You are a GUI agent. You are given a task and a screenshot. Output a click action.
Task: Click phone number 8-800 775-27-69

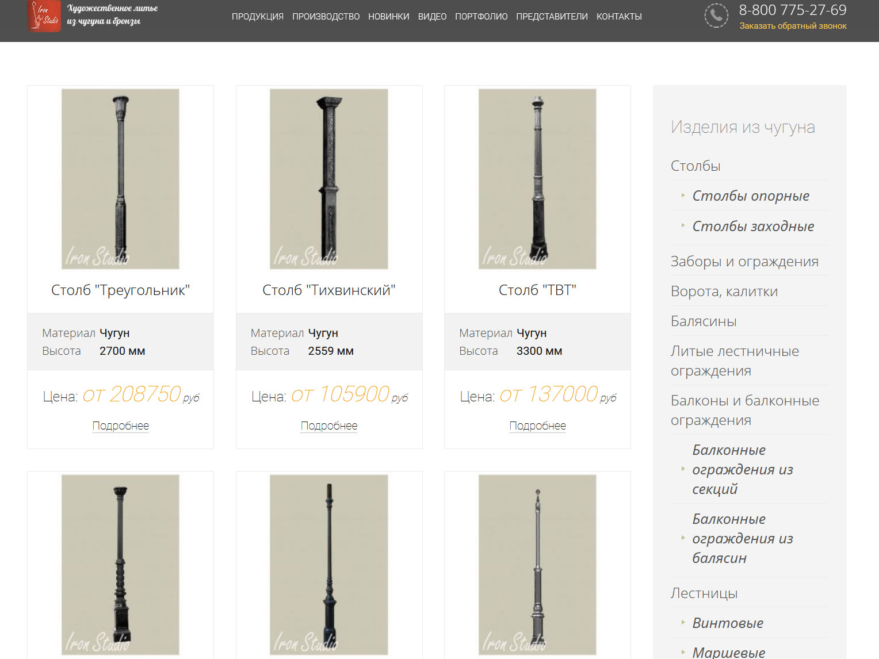[793, 10]
